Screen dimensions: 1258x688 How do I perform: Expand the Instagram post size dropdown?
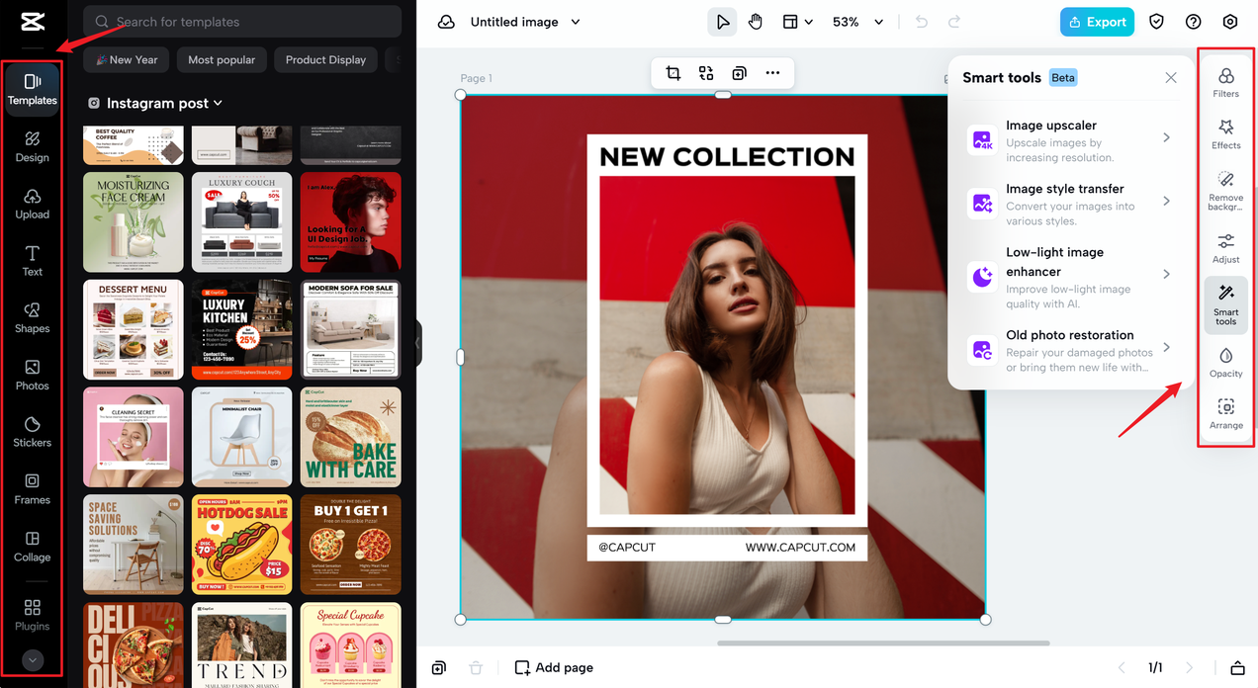coord(218,103)
